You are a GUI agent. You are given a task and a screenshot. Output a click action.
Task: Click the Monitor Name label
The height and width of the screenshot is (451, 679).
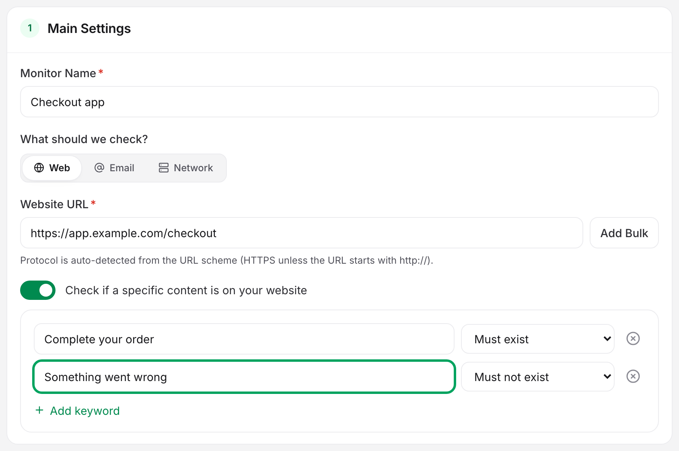pos(58,73)
